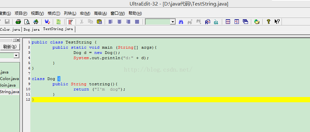Click the Find binoculars icon
Screen dimensions: 310x132
click(181, 22)
